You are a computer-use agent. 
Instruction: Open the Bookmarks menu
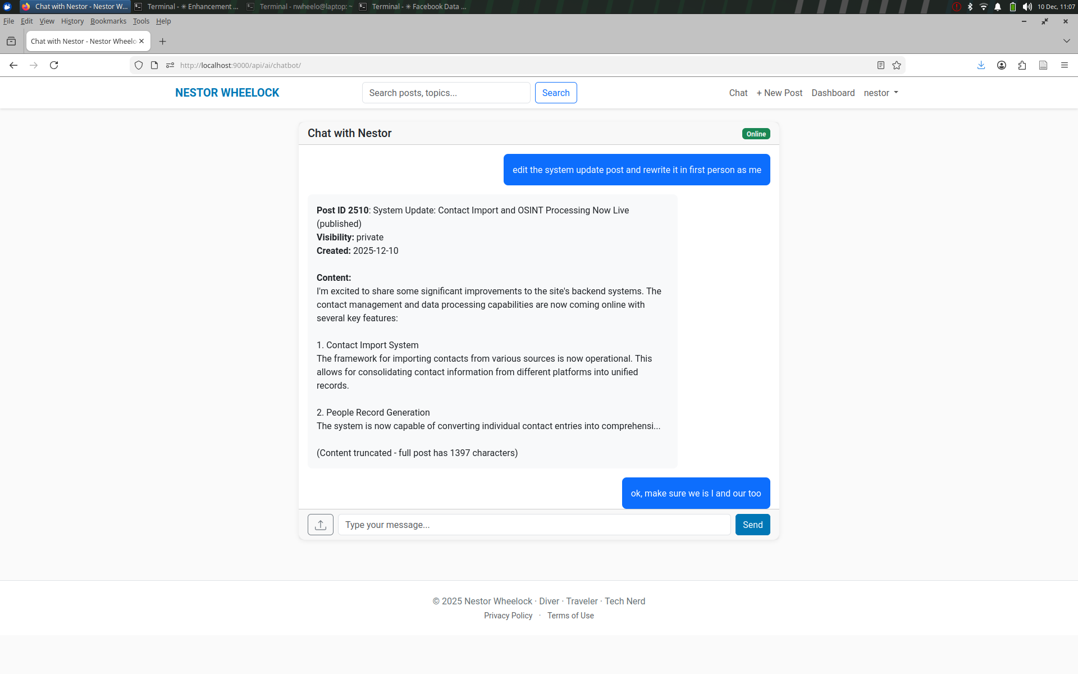click(x=108, y=21)
